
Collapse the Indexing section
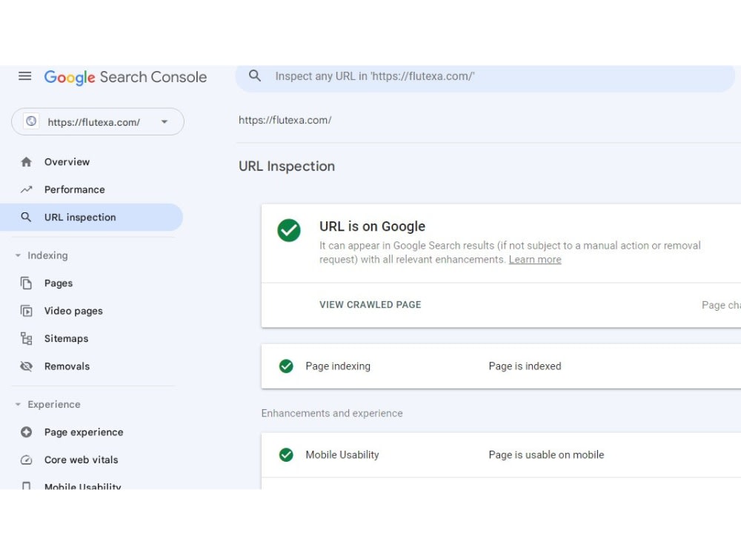(18, 255)
